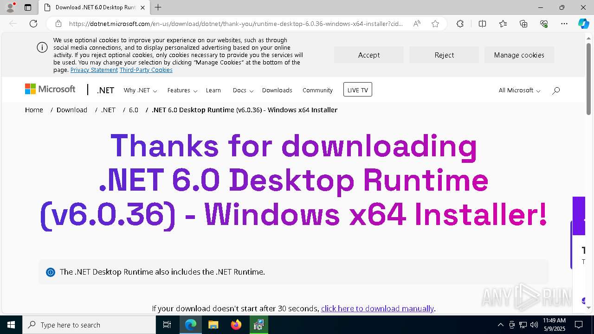Open the tab actions menu icon
Screen dimensions: 594x334
[28, 7]
